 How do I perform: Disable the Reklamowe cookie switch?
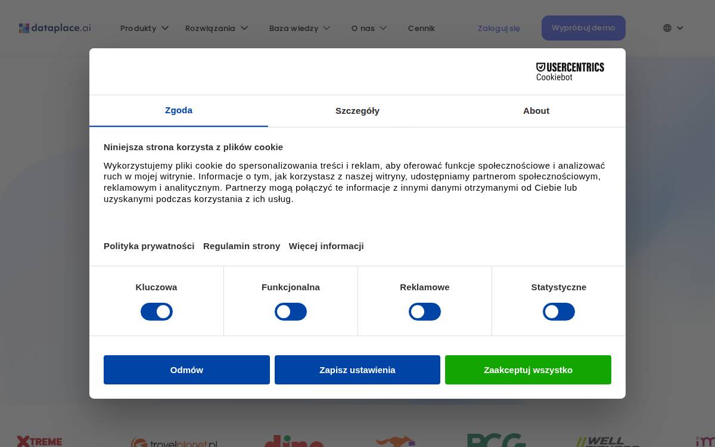[425, 312]
